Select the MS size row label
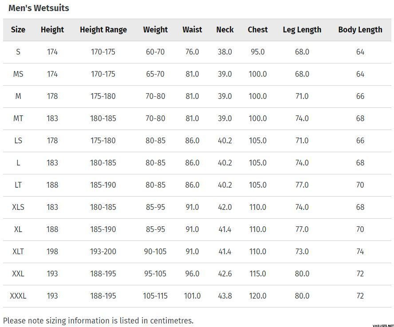The height and width of the screenshot is (327, 394). tap(18, 74)
